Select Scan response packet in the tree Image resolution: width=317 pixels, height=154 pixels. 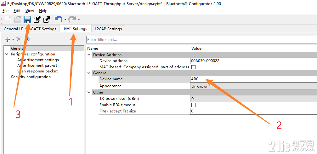point(37,71)
